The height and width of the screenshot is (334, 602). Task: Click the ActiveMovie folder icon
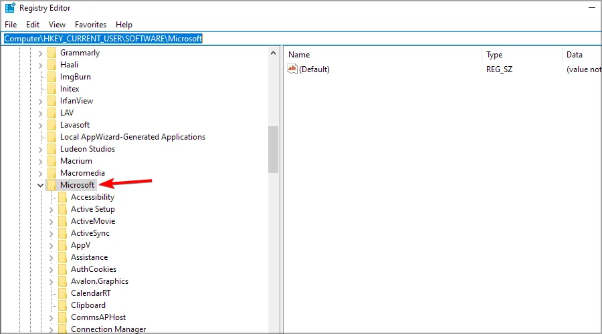click(x=63, y=221)
